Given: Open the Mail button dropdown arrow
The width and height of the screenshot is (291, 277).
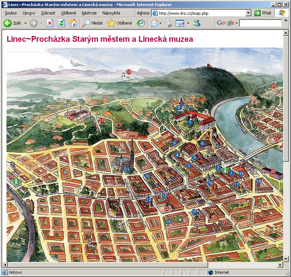Looking at the screenshot, I should (x=161, y=23).
